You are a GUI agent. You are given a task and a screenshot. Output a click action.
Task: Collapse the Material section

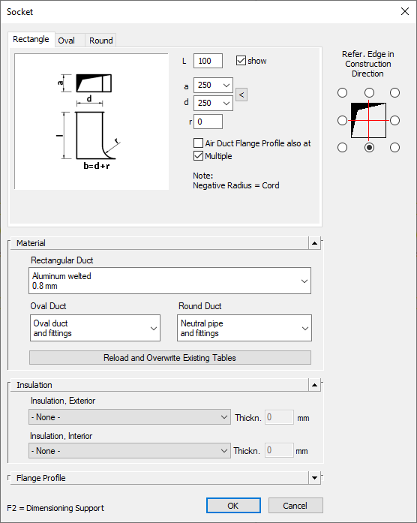[314, 243]
